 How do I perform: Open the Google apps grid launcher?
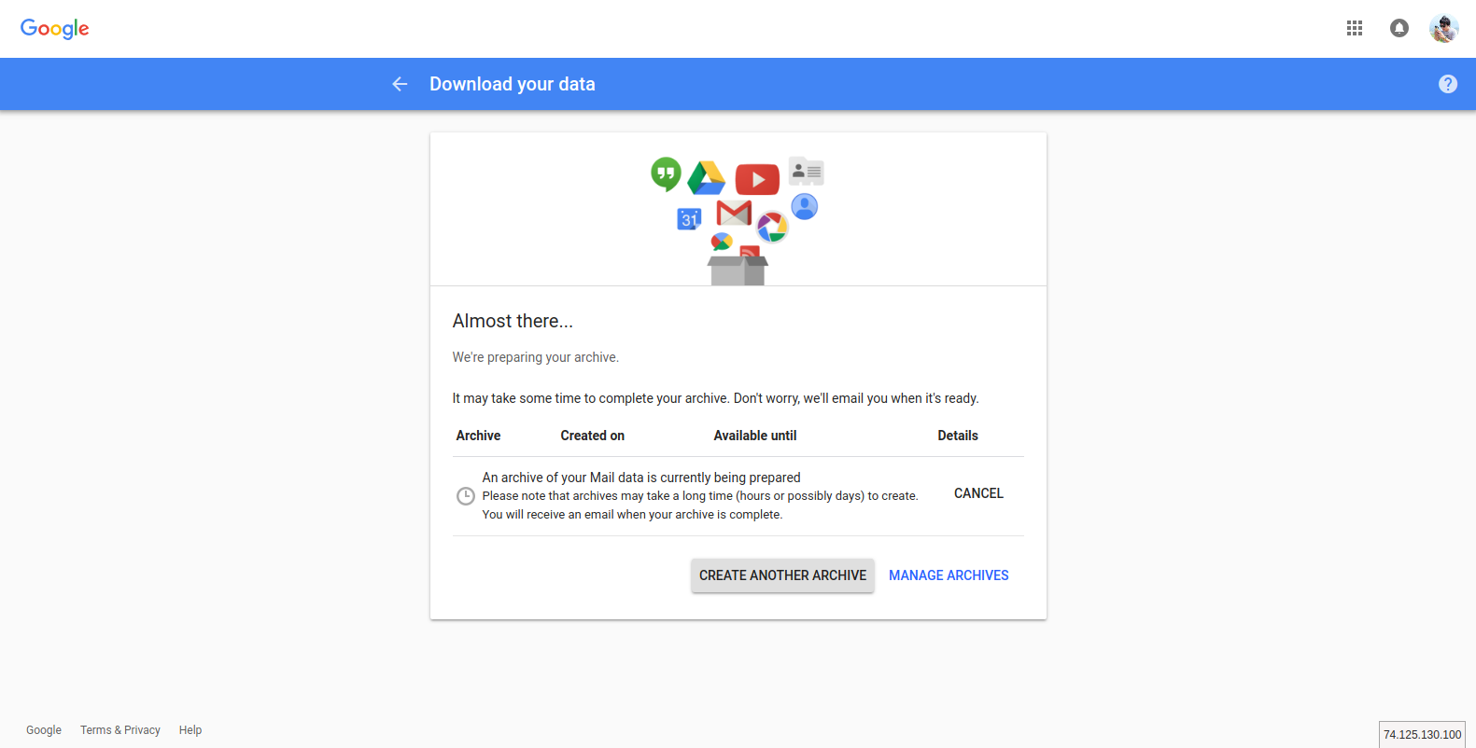click(x=1355, y=28)
